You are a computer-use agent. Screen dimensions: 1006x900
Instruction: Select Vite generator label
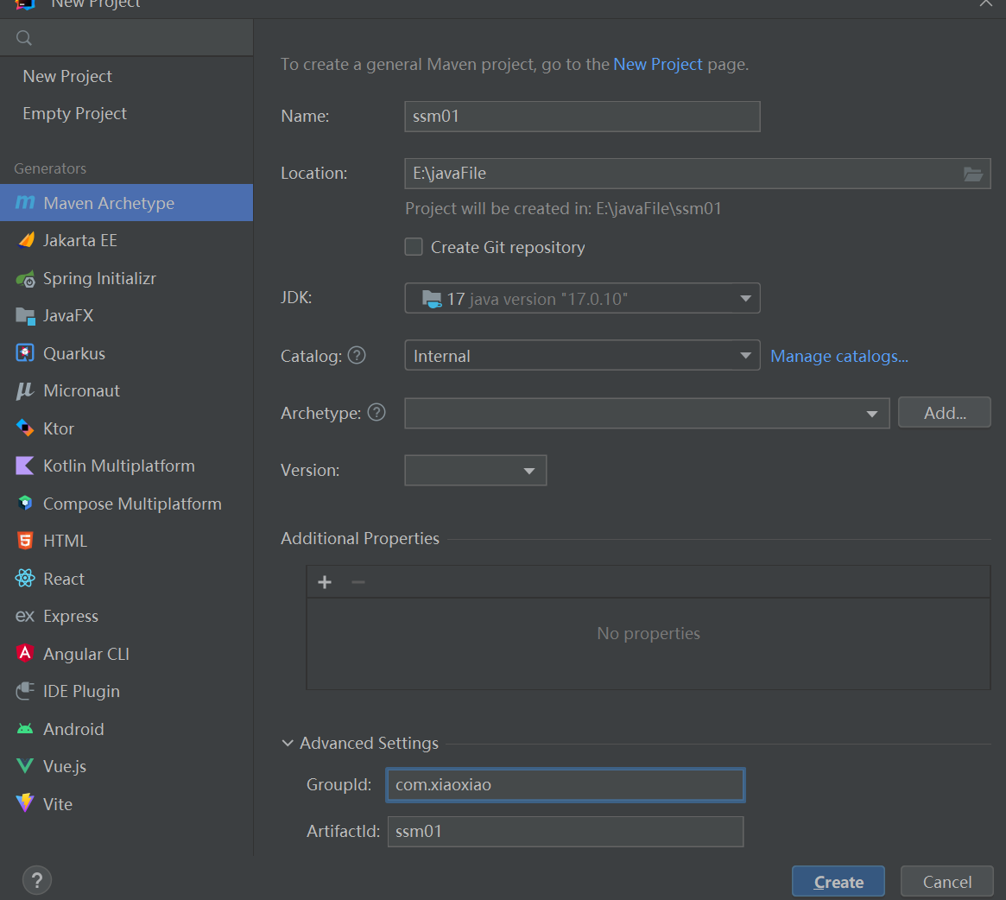click(x=58, y=804)
